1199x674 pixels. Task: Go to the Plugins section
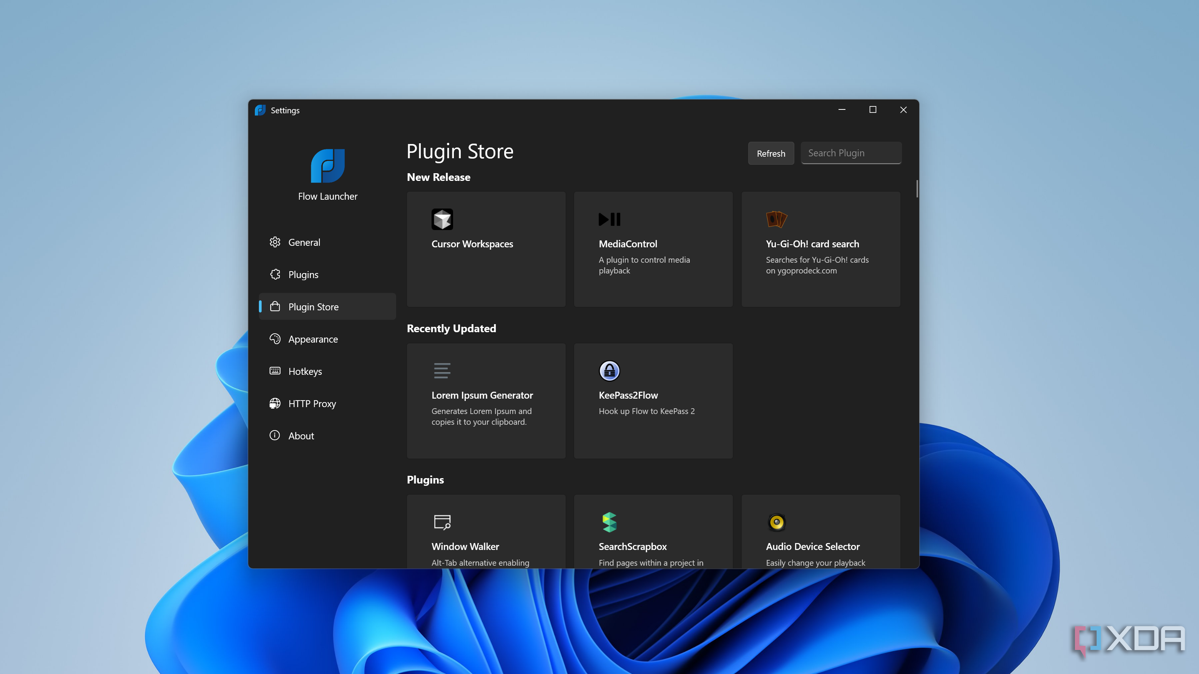click(x=303, y=275)
